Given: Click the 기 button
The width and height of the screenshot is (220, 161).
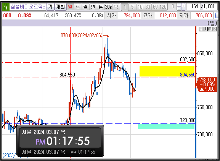Looking at the screenshot, I should (50, 7).
